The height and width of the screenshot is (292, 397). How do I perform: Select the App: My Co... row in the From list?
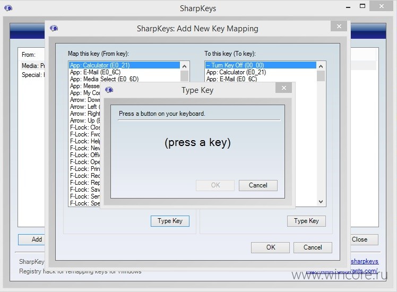pos(84,93)
